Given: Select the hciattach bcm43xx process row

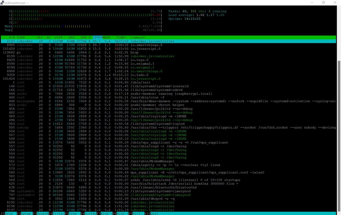Looking at the screenshot, I should click(168, 184).
